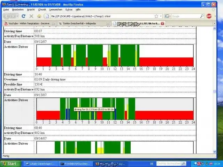Click the Back navigation arrow
Screen dimensions: 223x167
pos(7,16)
